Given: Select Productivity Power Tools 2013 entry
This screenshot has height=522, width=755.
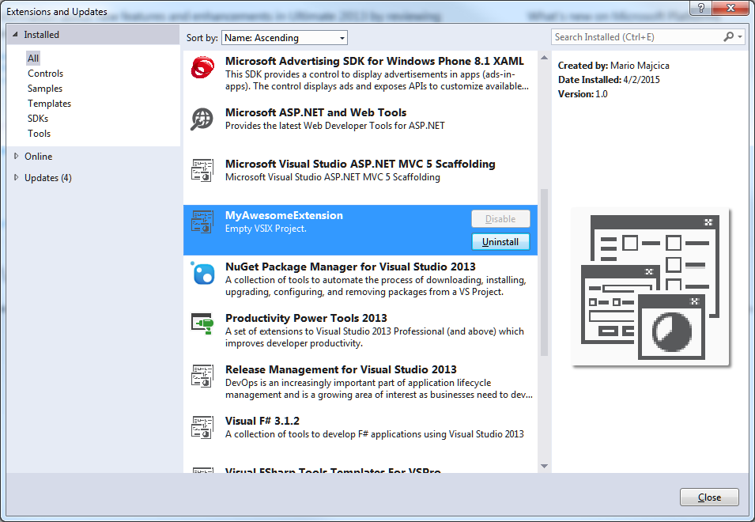Looking at the screenshot, I should tap(361, 331).
